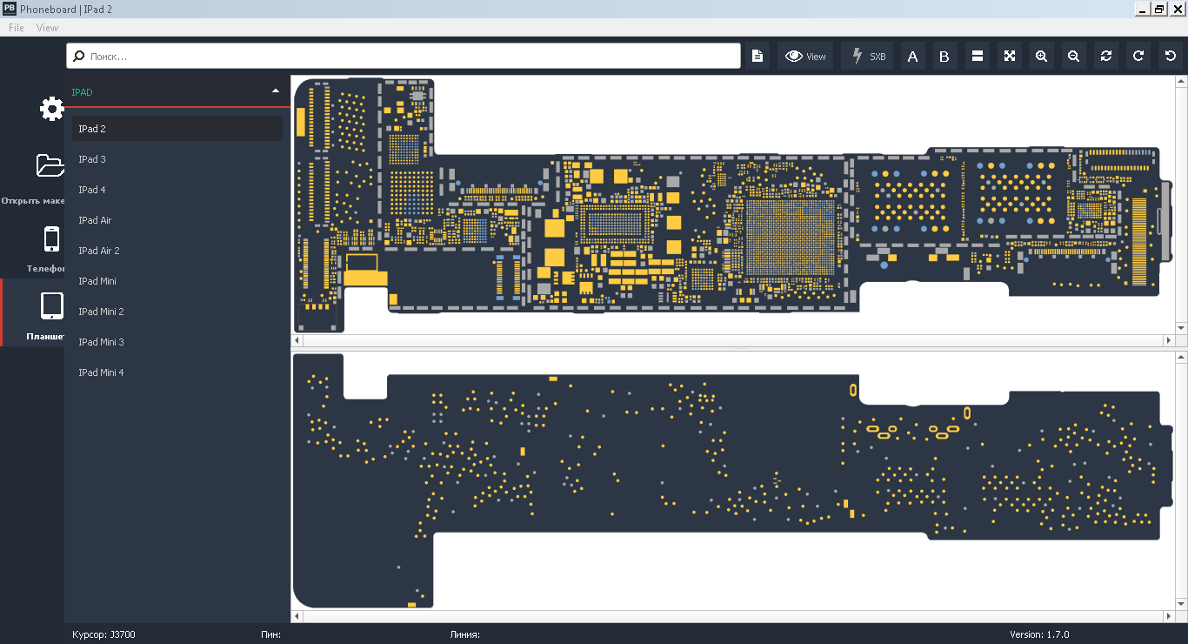Image resolution: width=1188 pixels, height=644 pixels.
Task: Click the flip board sync arrows icon
Action: (1105, 57)
